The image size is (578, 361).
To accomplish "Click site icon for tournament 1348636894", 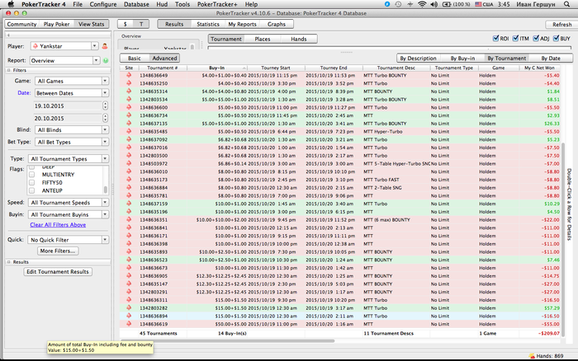I will [129, 316].
